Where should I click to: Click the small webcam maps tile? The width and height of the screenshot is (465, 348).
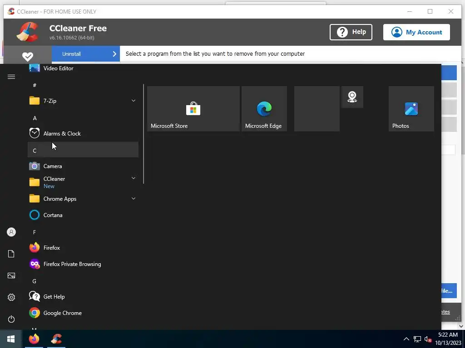pos(352,97)
